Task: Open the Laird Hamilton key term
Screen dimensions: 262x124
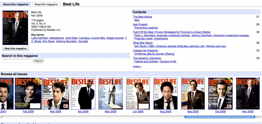Action: click(x=40, y=38)
